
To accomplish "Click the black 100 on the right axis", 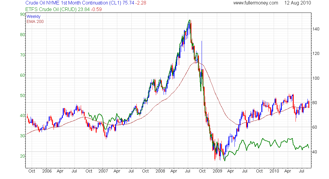I will (x=316, y=78).
